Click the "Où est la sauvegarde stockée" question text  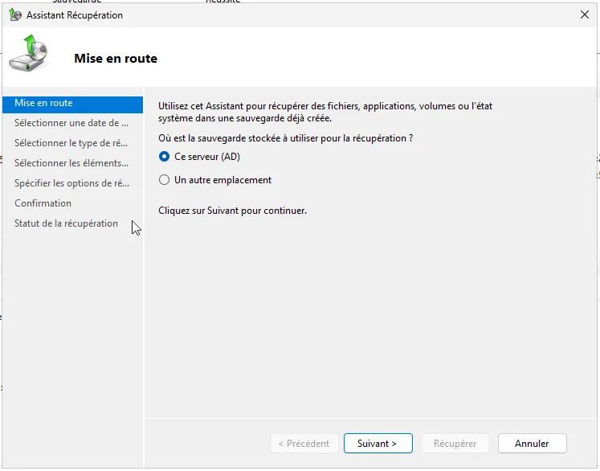click(x=285, y=138)
